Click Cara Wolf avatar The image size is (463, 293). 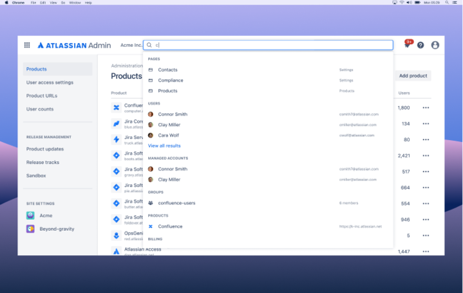(x=151, y=136)
